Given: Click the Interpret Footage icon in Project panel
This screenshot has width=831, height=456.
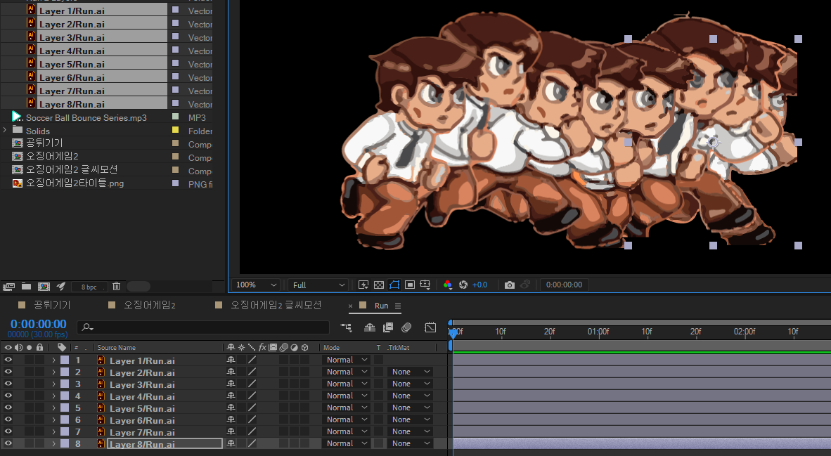Looking at the screenshot, I should [x=8, y=287].
